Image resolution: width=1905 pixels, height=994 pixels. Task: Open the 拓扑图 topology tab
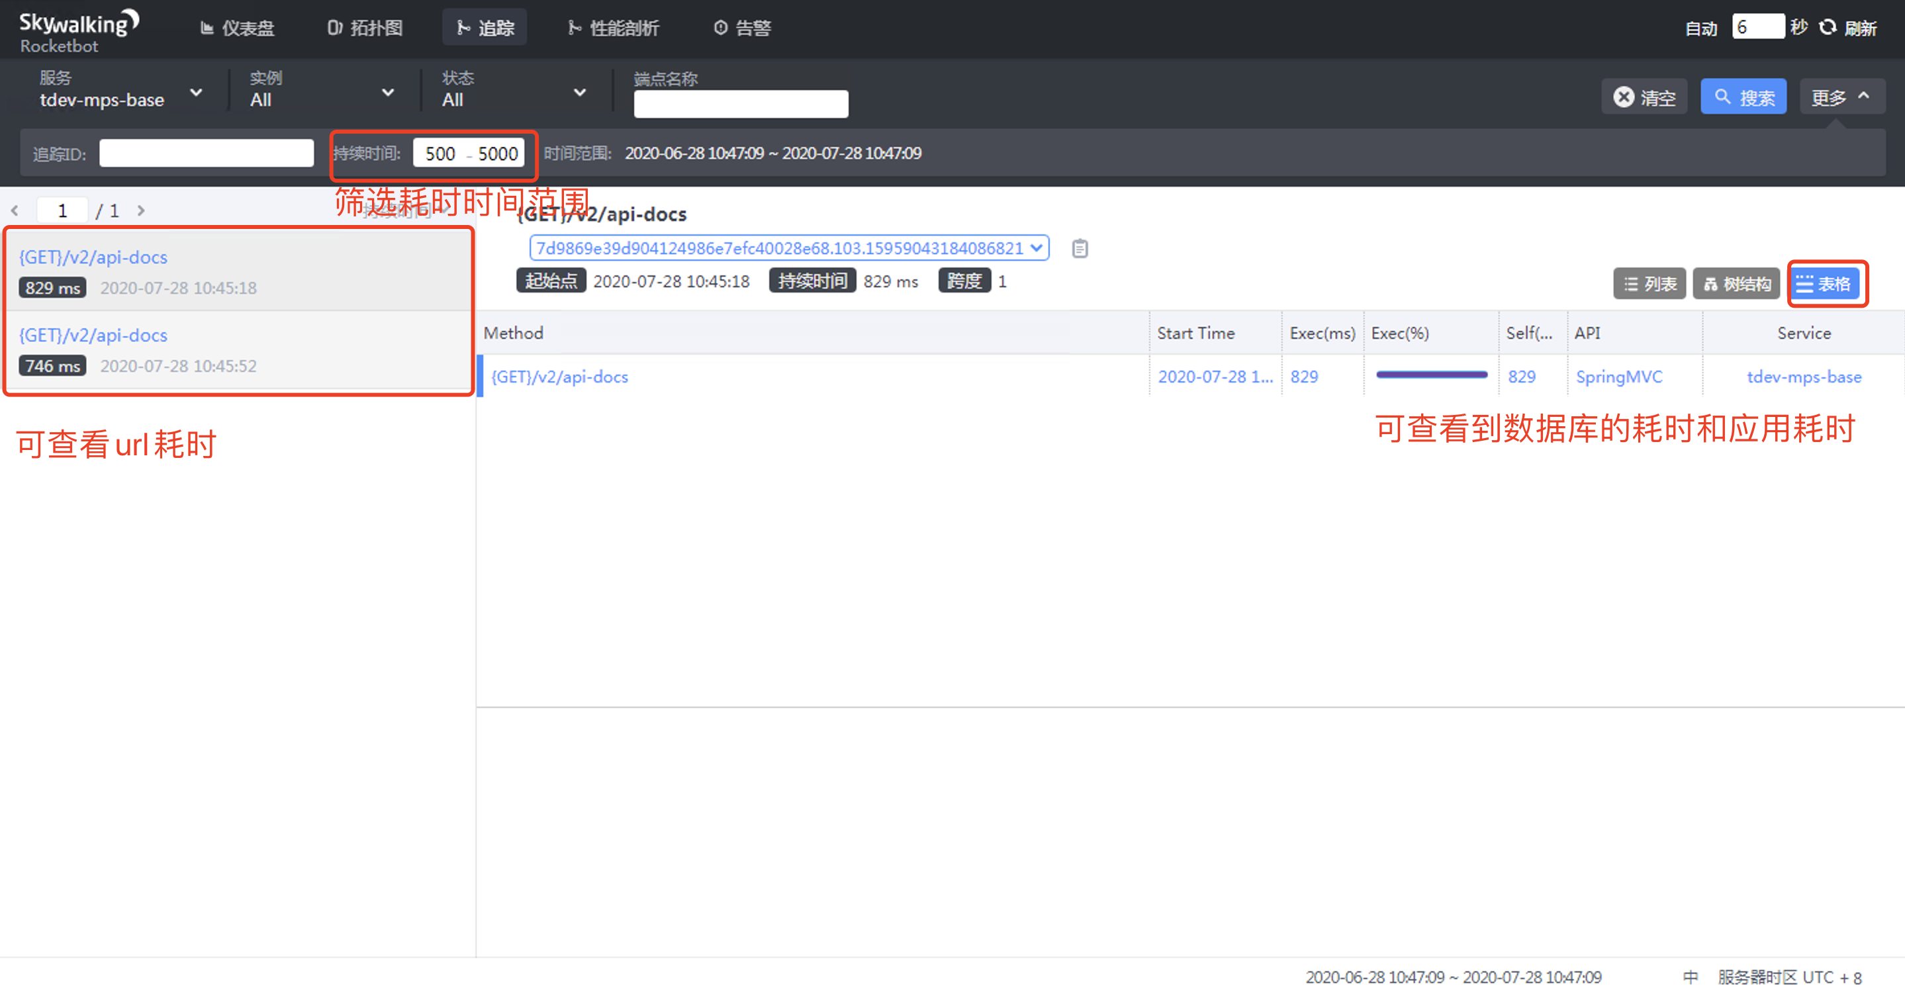coord(365,28)
